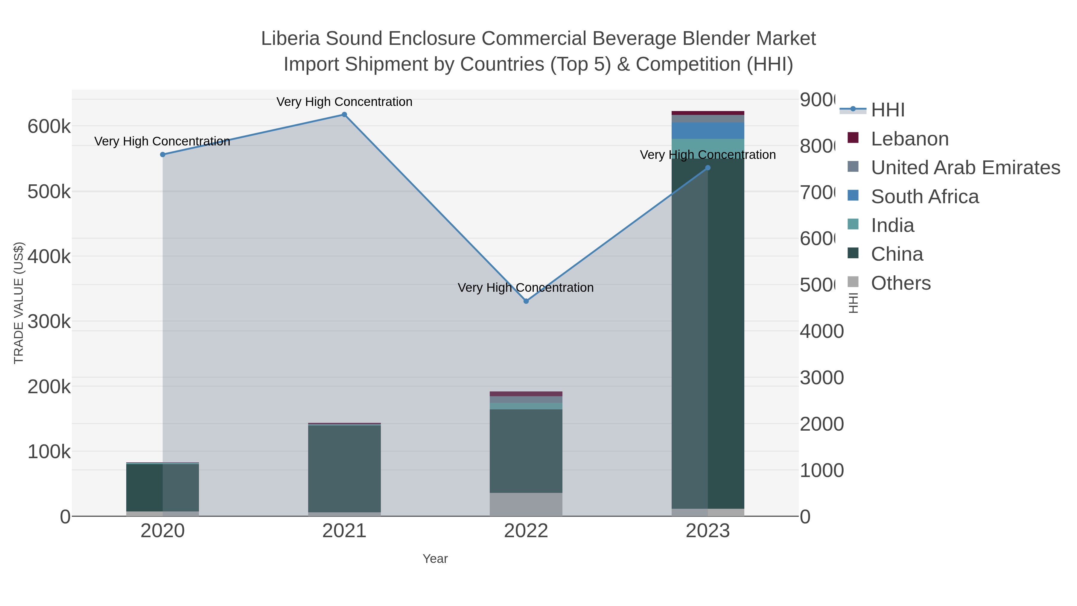The image size is (1077, 606).
Task: Click the TRADE VALUE (US$) axis title
Action: pos(19,303)
